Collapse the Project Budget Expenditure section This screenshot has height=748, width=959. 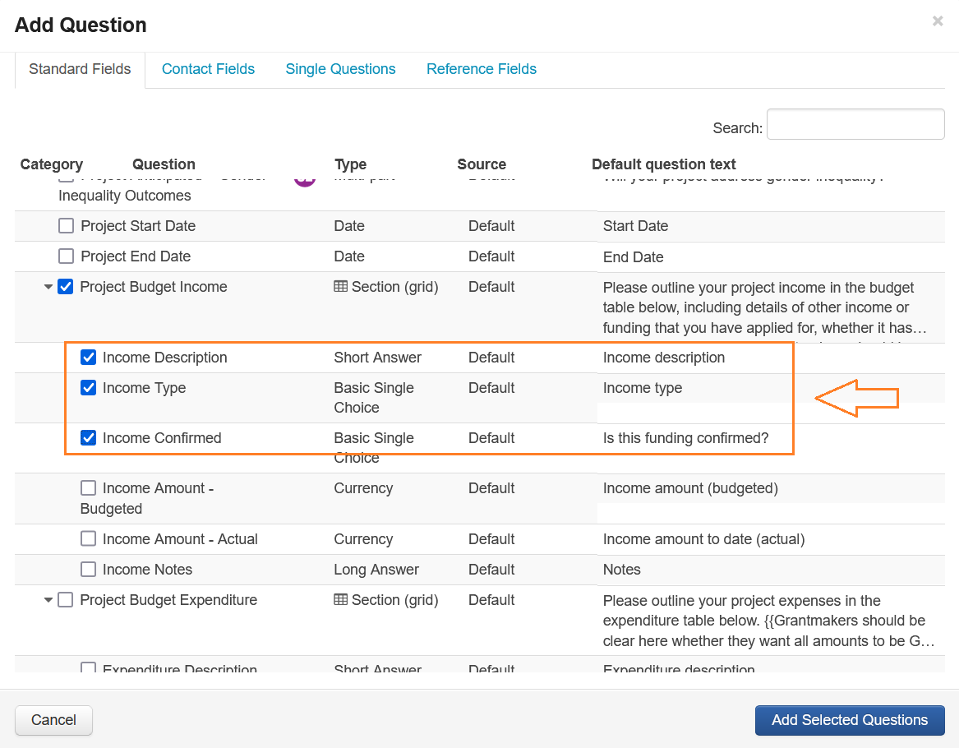click(48, 600)
